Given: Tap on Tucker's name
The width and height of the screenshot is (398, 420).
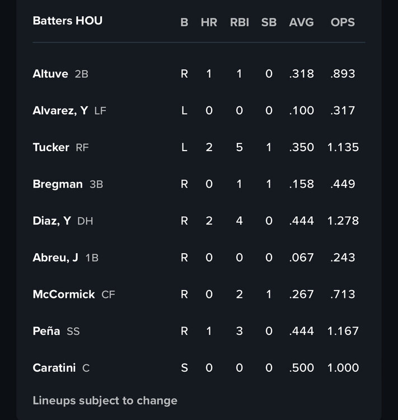Looking at the screenshot, I should click(51, 147).
